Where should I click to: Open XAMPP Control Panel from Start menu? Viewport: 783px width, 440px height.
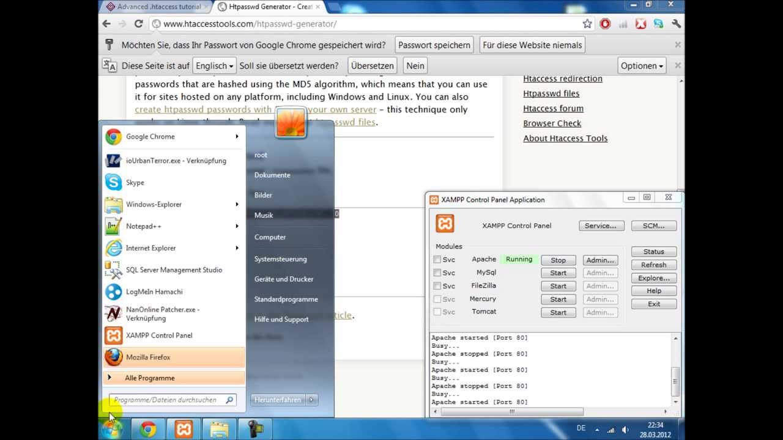(x=174, y=335)
